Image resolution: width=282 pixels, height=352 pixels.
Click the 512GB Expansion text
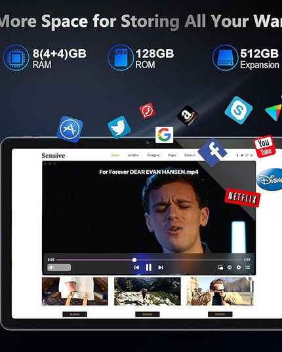260,58
